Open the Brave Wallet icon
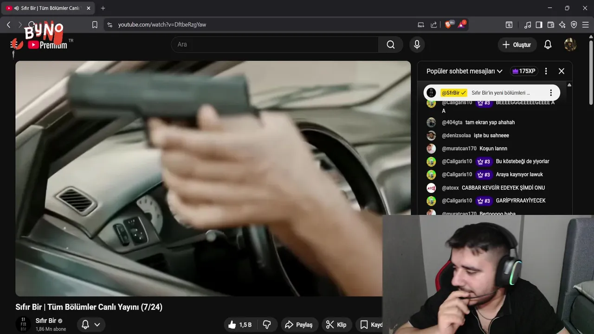594x334 pixels. click(x=551, y=25)
